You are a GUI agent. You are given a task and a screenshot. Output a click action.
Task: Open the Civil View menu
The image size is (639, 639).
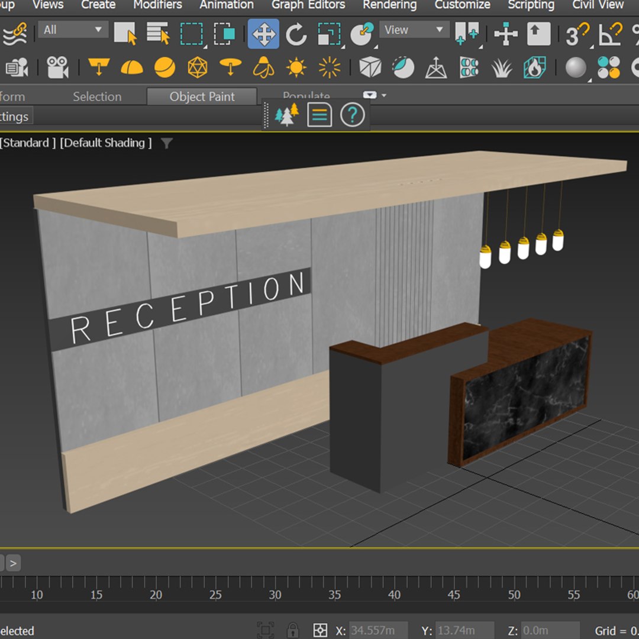pos(598,5)
